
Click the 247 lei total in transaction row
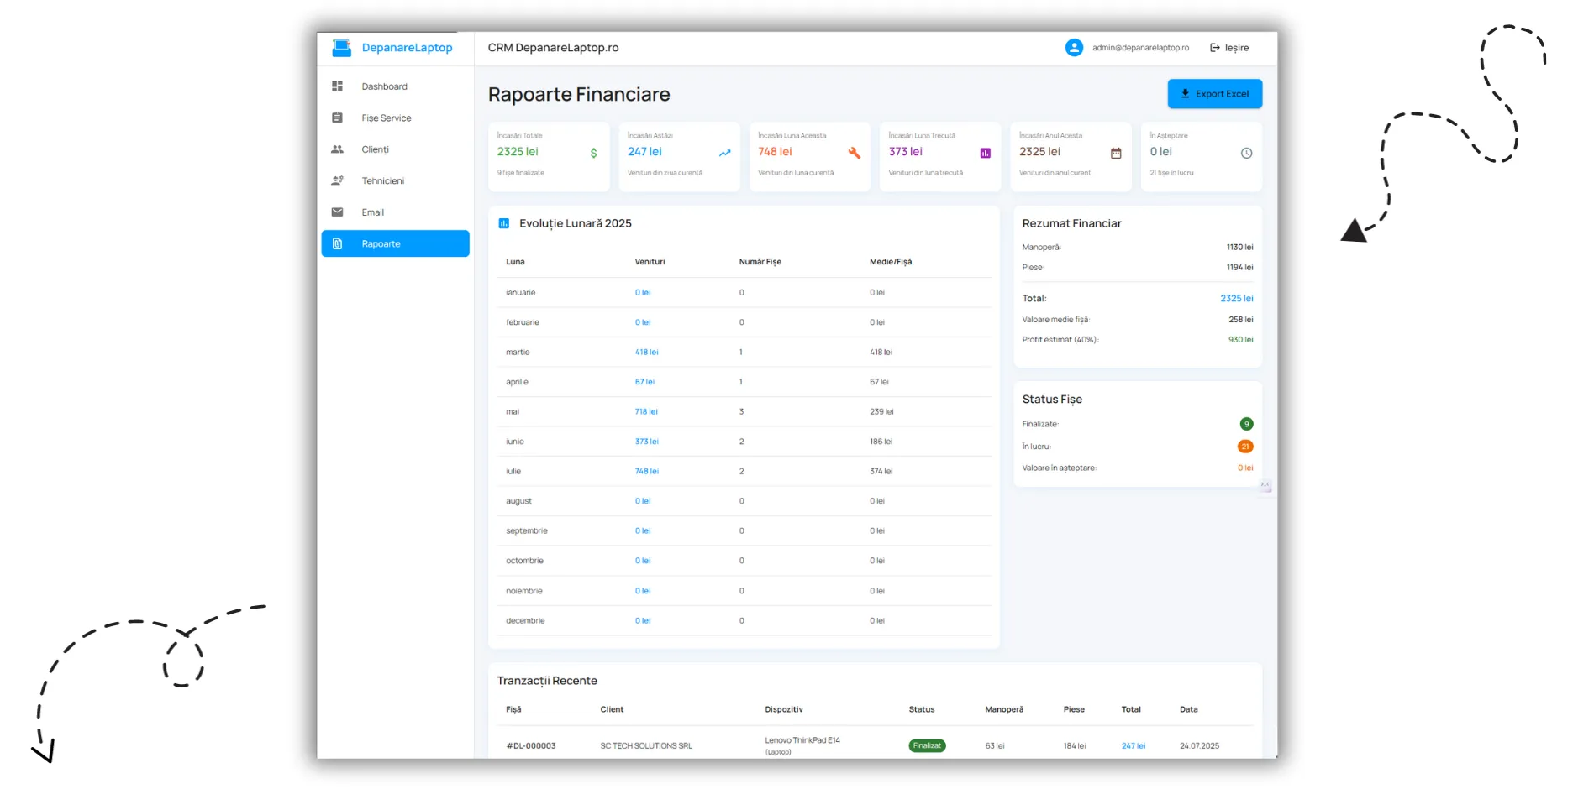(1133, 745)
